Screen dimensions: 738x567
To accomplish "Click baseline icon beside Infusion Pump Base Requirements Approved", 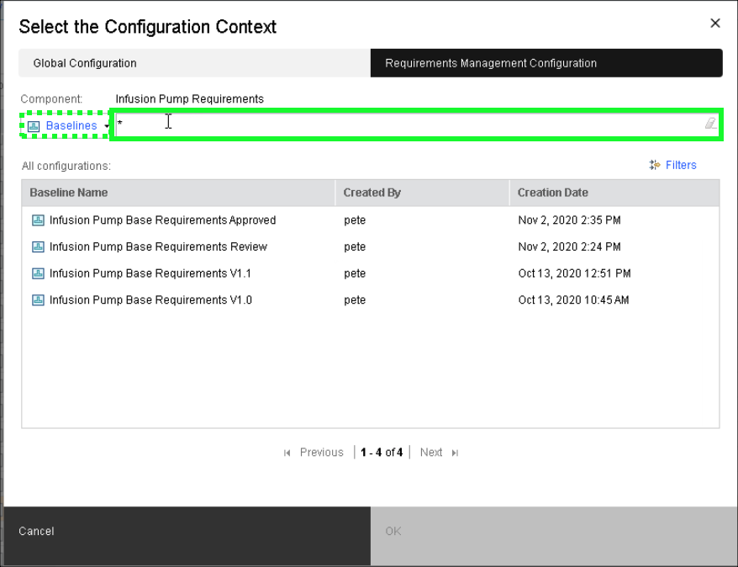I will 38,220.
